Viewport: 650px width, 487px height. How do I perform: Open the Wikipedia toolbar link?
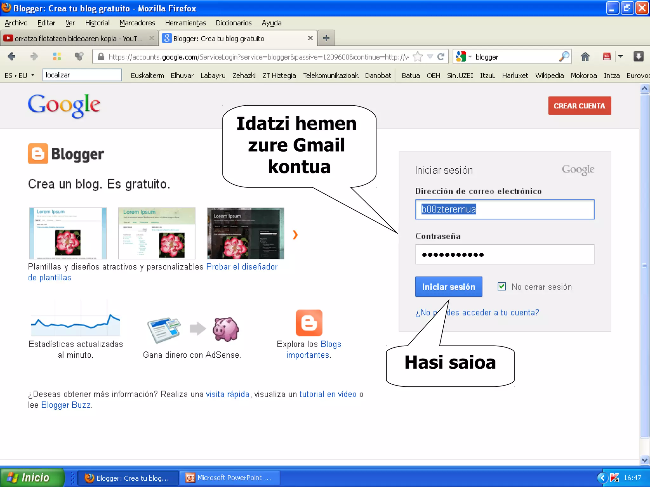pyautogui.click(x=549, y=75)
